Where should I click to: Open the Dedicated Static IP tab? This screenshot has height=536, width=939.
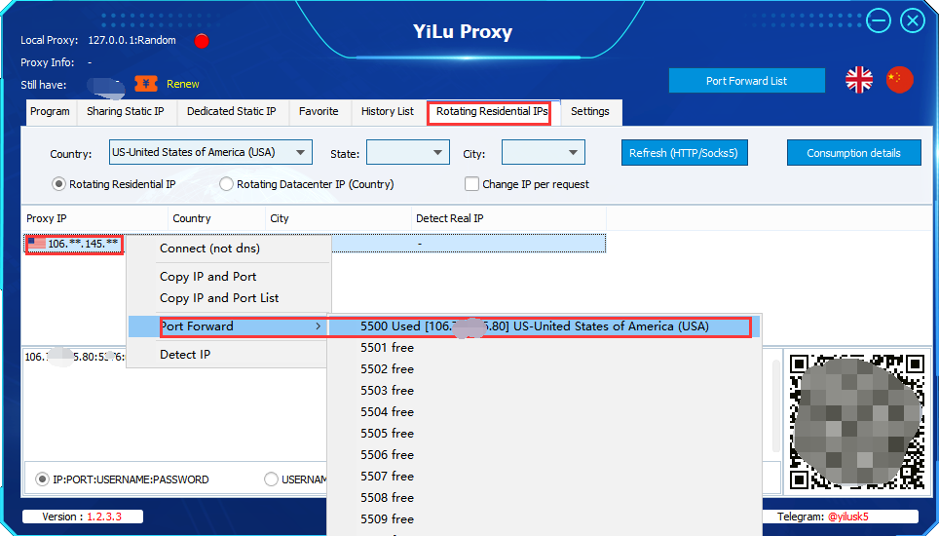[232, 111]
